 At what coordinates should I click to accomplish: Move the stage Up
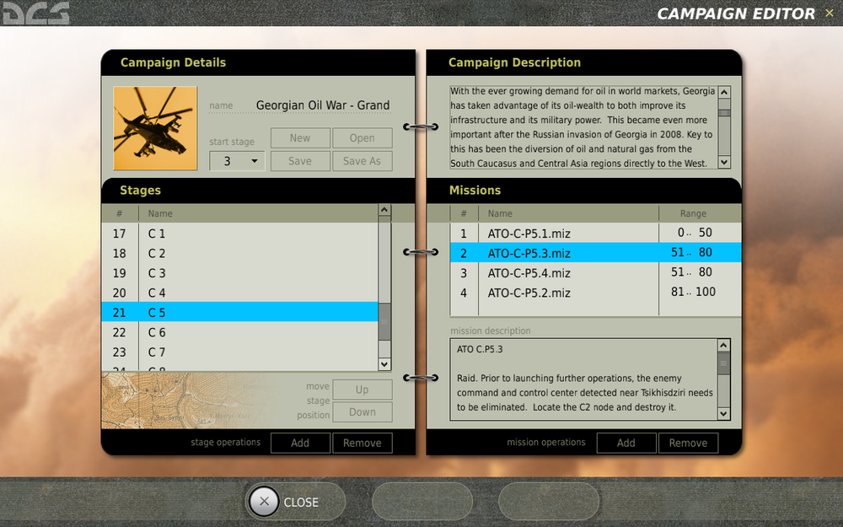tap(362, 390)
